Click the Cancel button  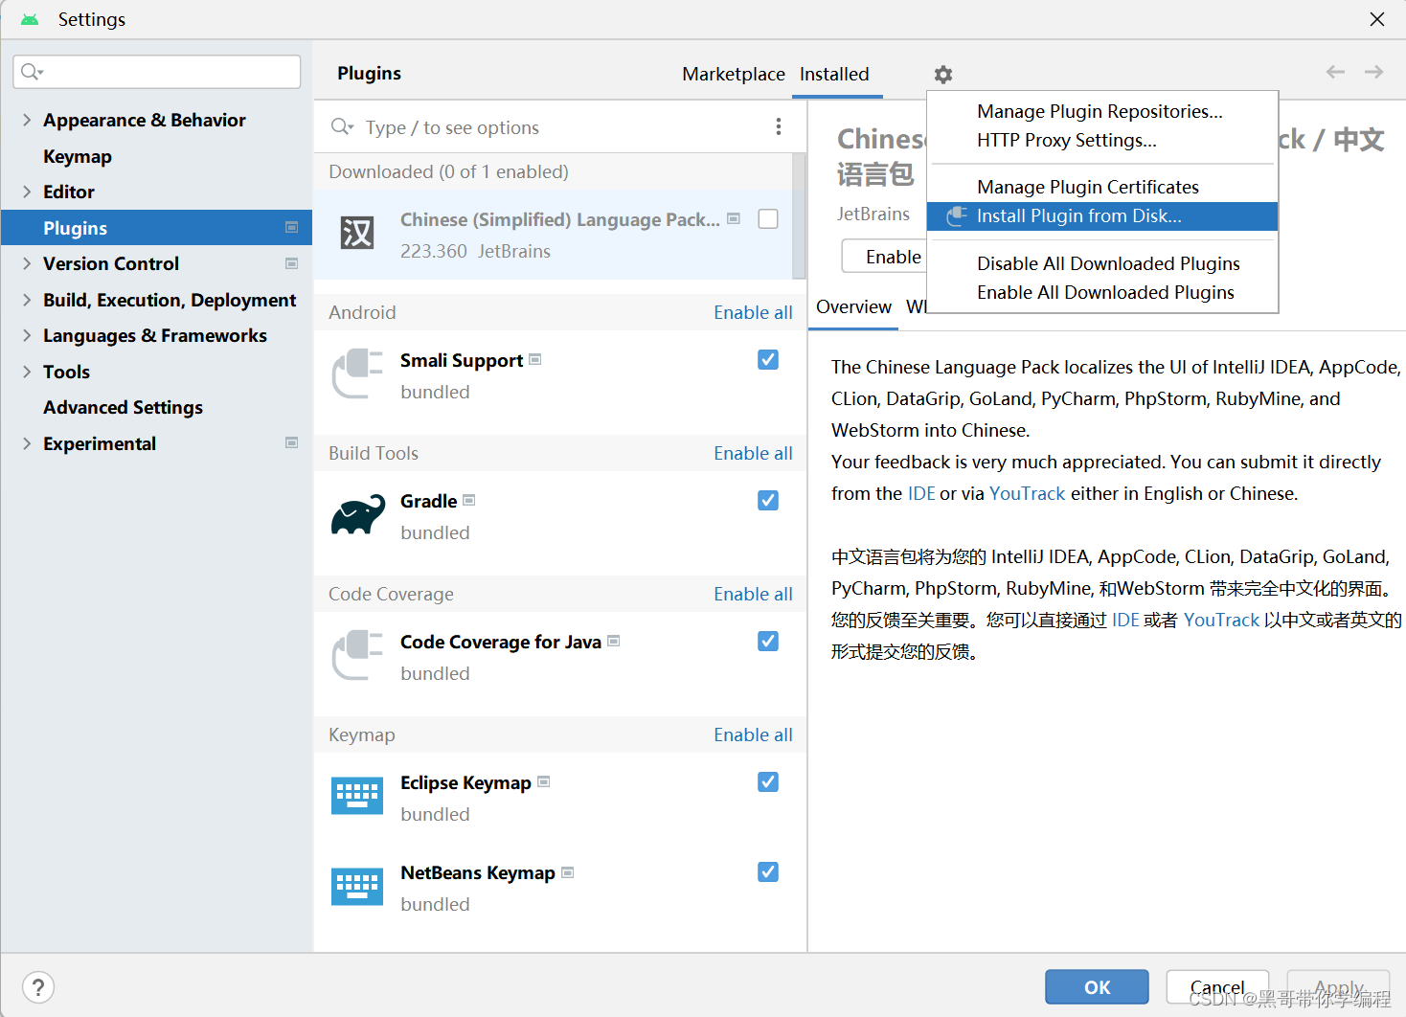click(x=1217, y=987)
